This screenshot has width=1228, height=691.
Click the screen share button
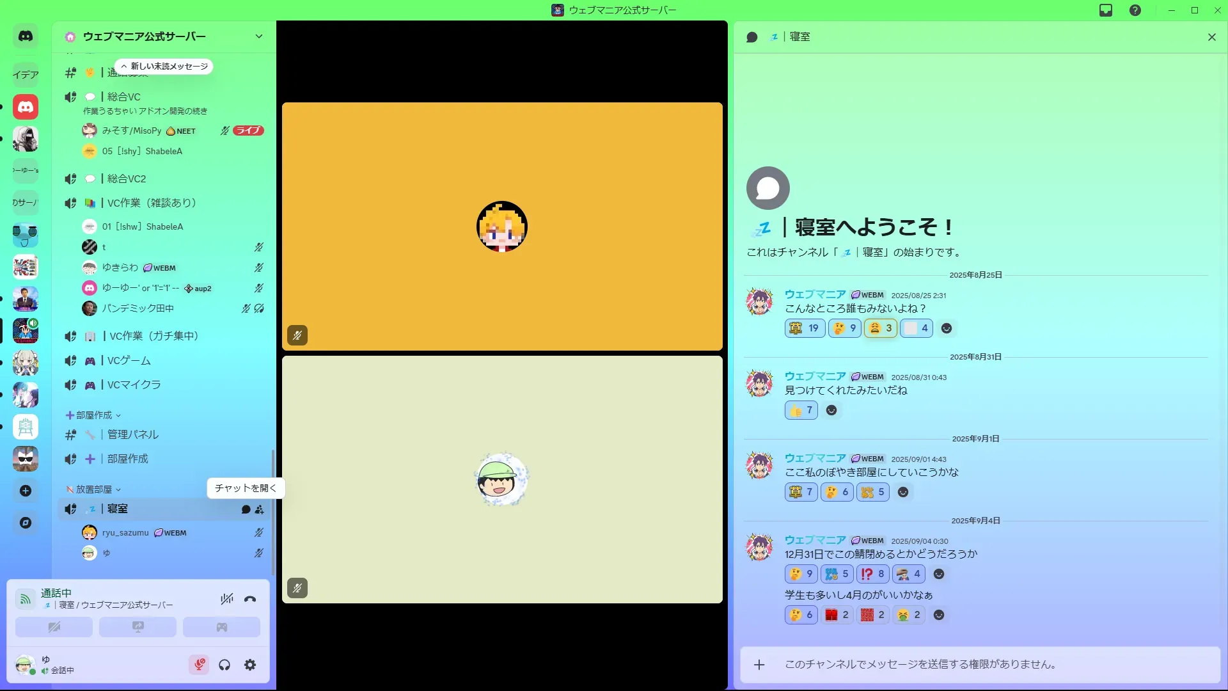click(x=138, y=627)
